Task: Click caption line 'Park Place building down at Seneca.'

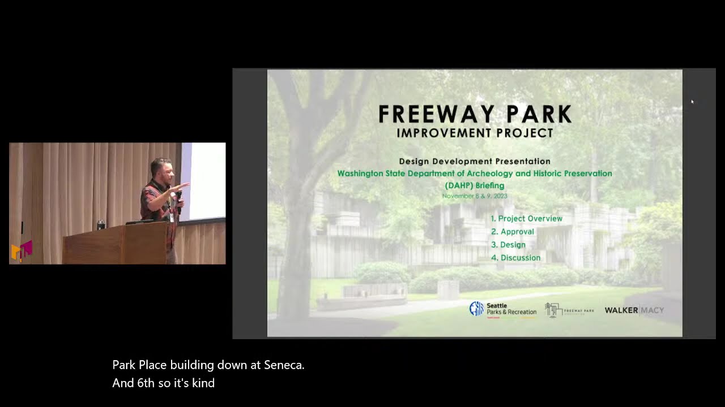Action: 208,365
